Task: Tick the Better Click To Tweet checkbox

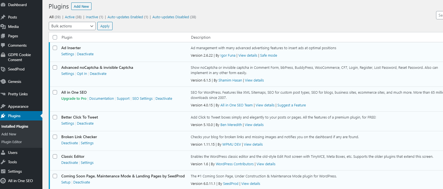Action: click(x=55, y=117)
